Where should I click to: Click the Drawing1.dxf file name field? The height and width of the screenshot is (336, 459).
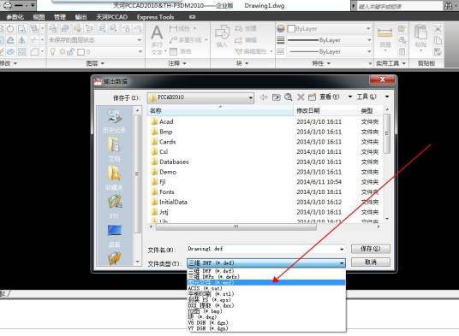click(x=263, y=249)
